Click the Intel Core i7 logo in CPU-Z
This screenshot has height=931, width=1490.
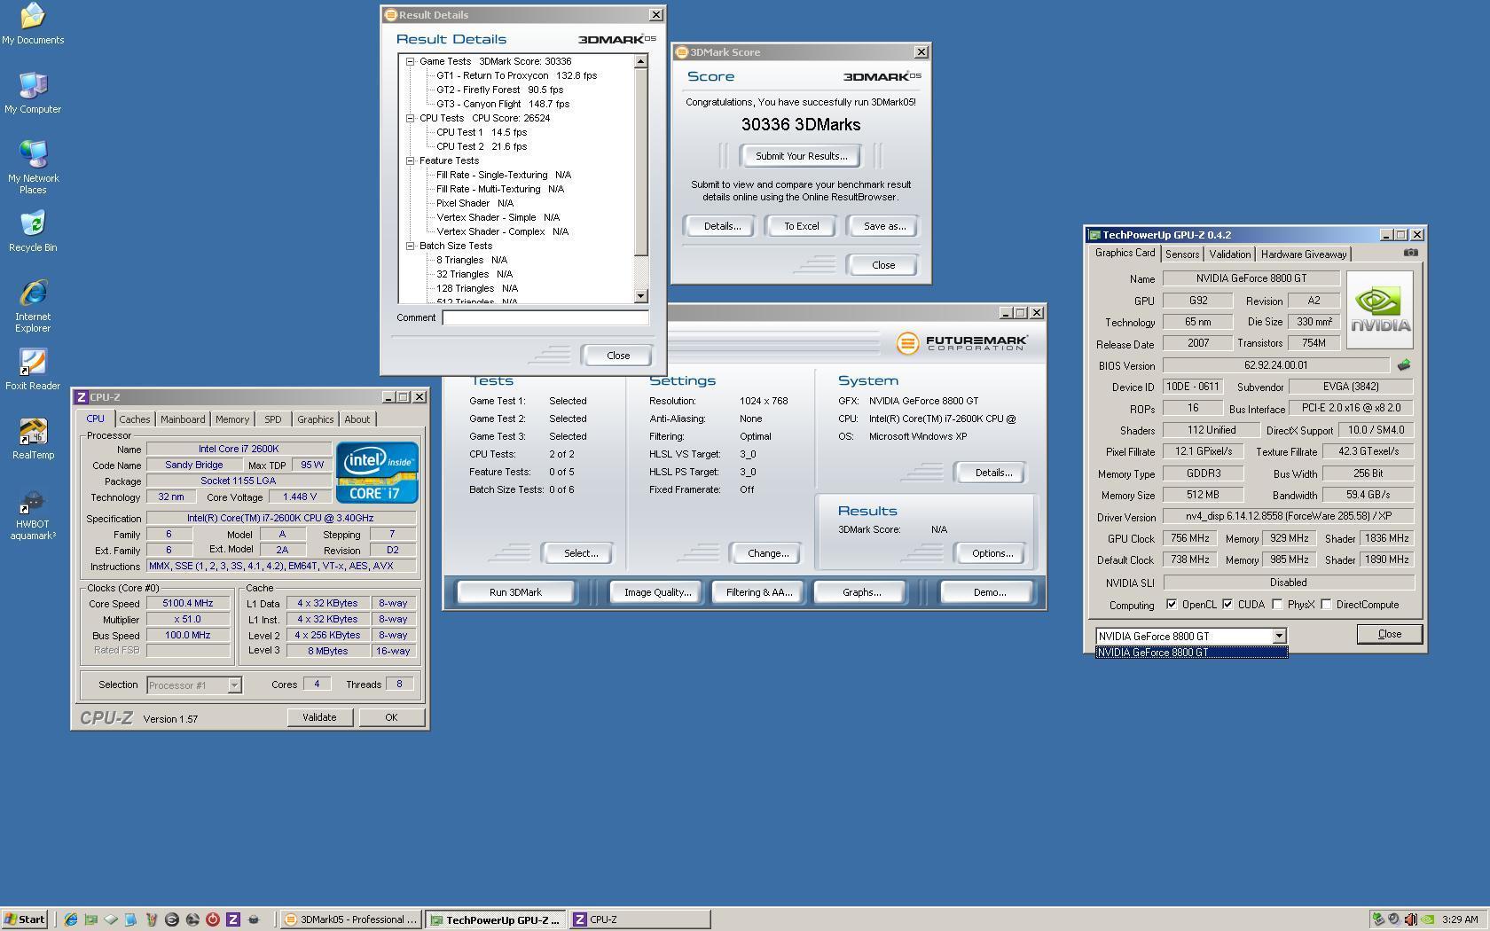377,473
